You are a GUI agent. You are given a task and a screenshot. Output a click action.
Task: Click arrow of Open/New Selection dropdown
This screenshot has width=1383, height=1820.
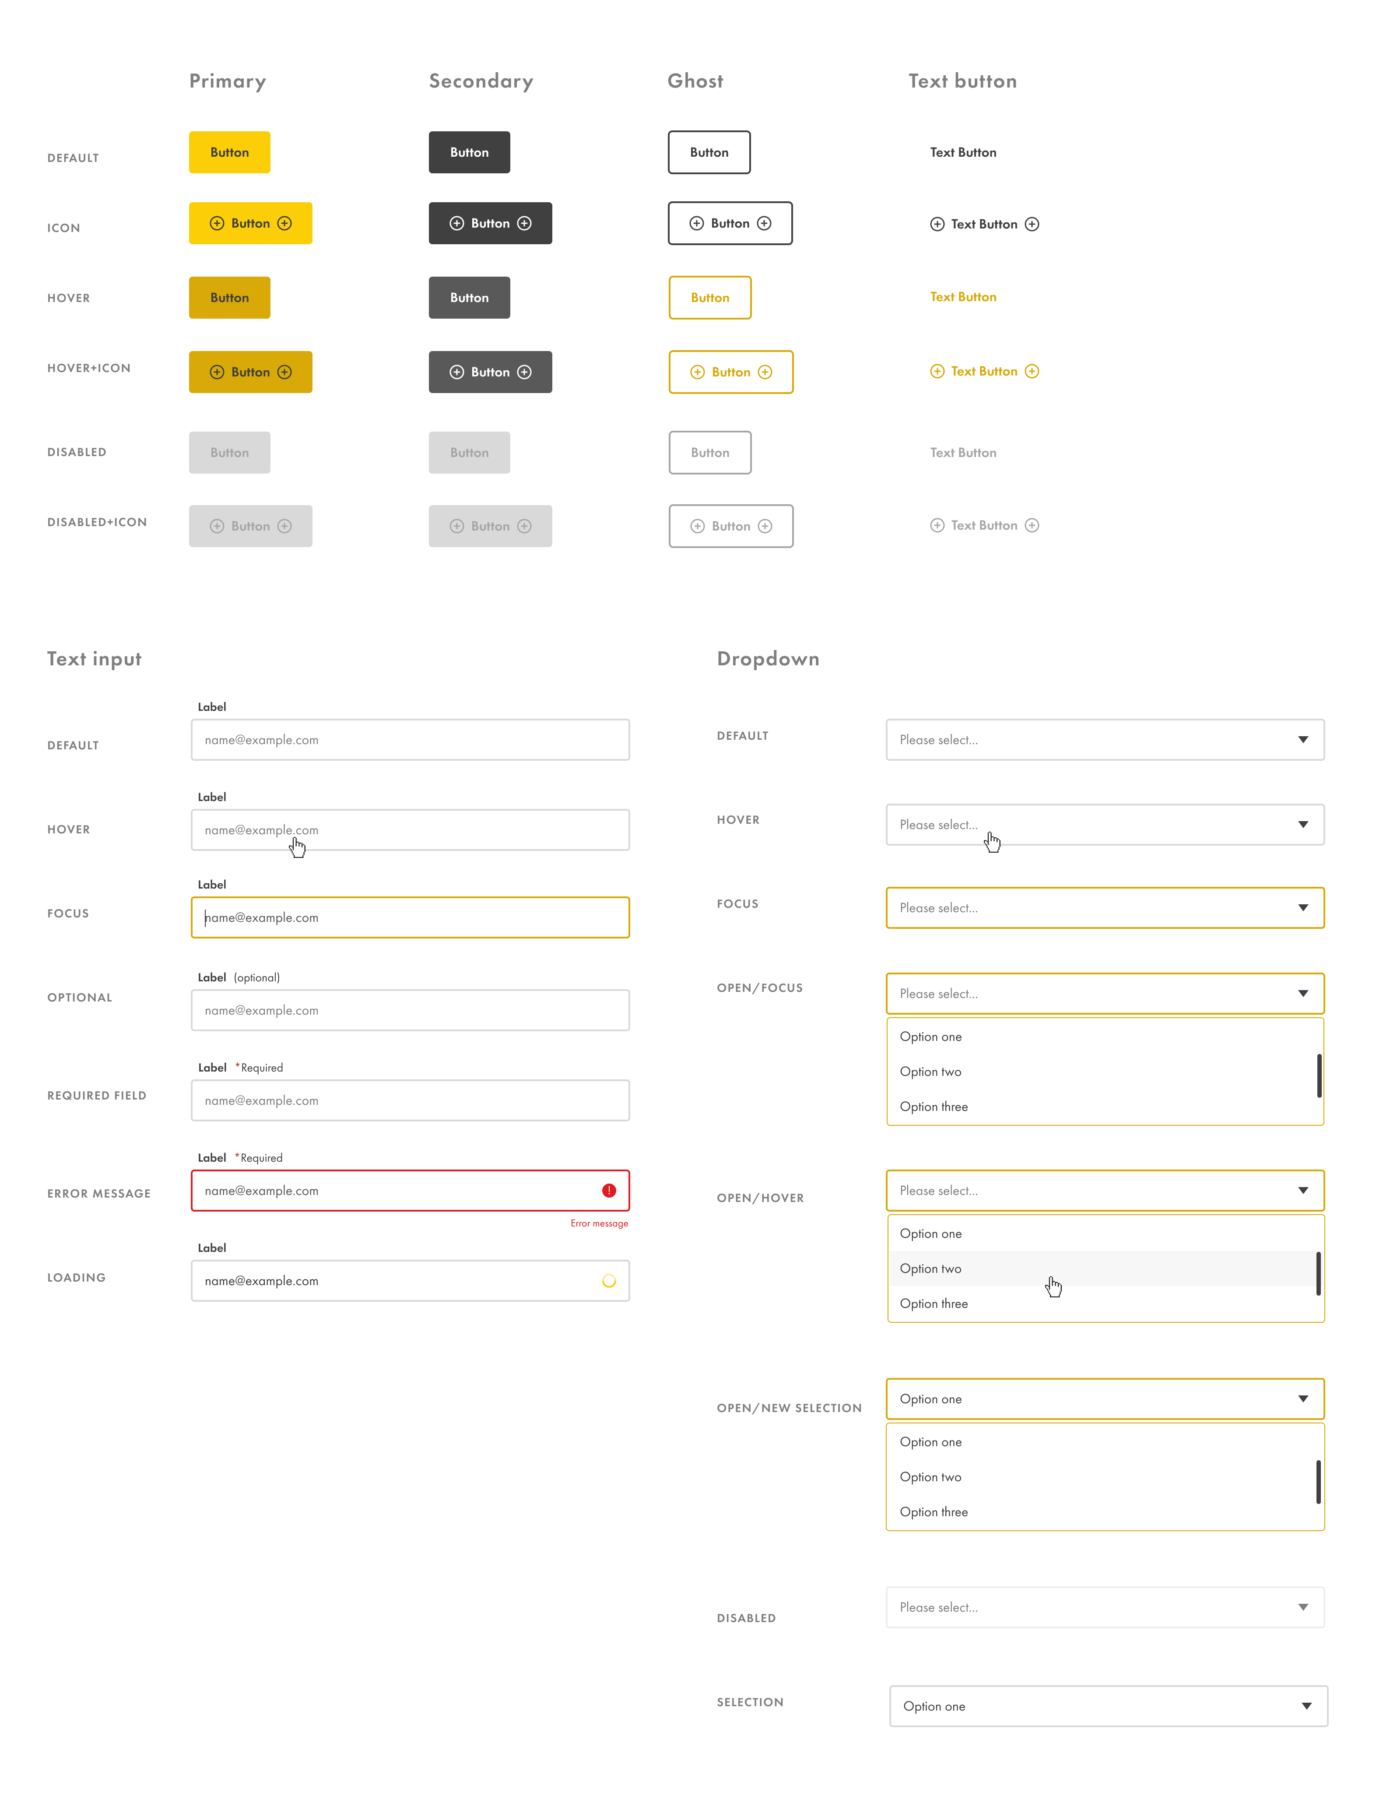(1303, 1398)
